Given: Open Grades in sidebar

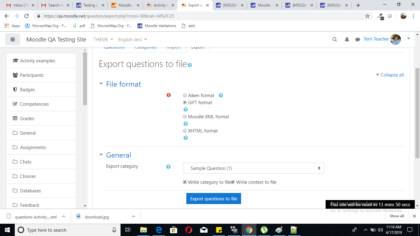Looking at the screenshot, I should (41, 119).
